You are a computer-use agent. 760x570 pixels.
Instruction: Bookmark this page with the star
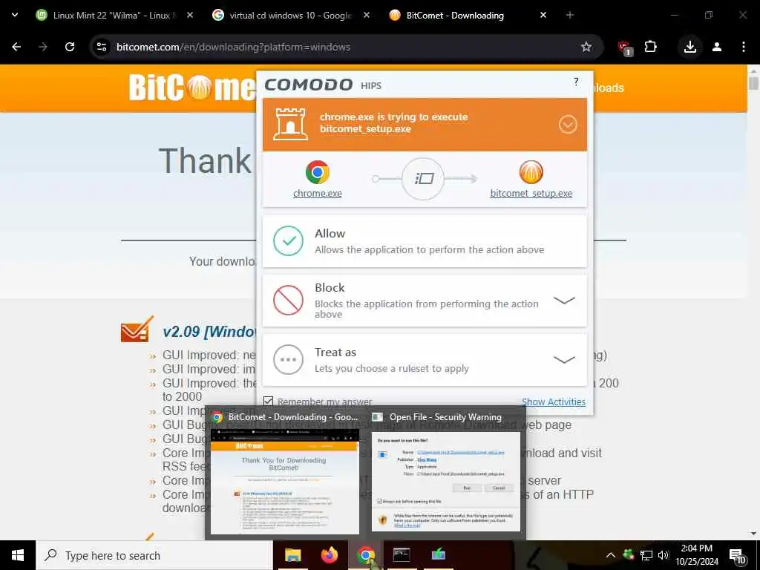pos(586,47)
